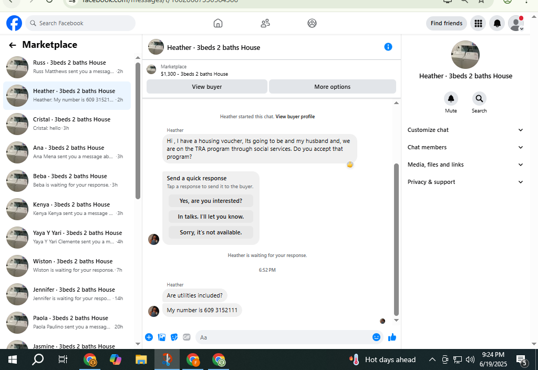Open Task View on taskbar
The width and height of the screenshot is (538, 370).
pyautogui.click(x=63, y=359)
